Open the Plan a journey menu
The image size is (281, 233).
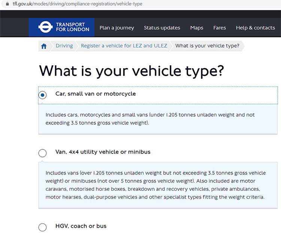(x=117, y=28)
